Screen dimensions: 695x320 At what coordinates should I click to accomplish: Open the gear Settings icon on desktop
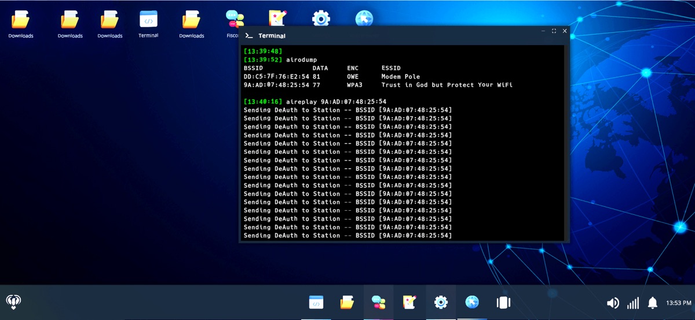coord(321,18)
